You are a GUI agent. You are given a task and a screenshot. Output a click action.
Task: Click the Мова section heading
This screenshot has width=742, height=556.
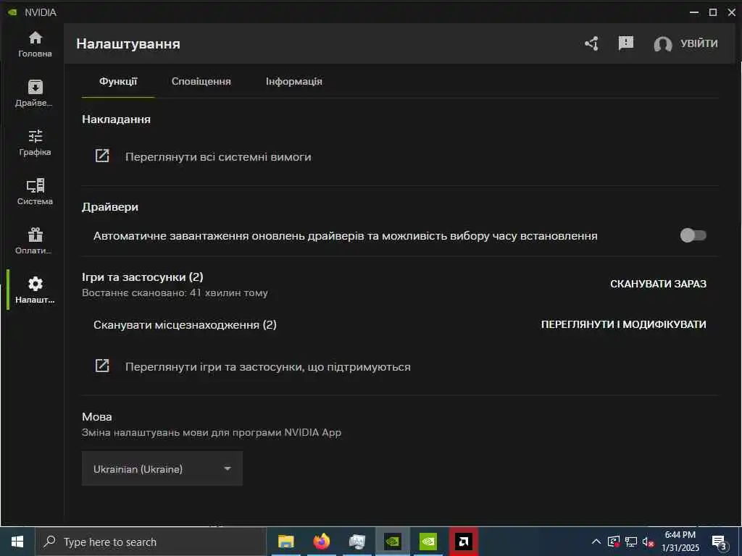point(97,416)
